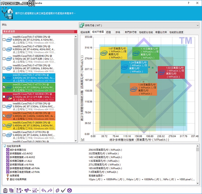Click the green squares icon in 多執行緒 dropdown
202x194 pixels.
point(82,25)
